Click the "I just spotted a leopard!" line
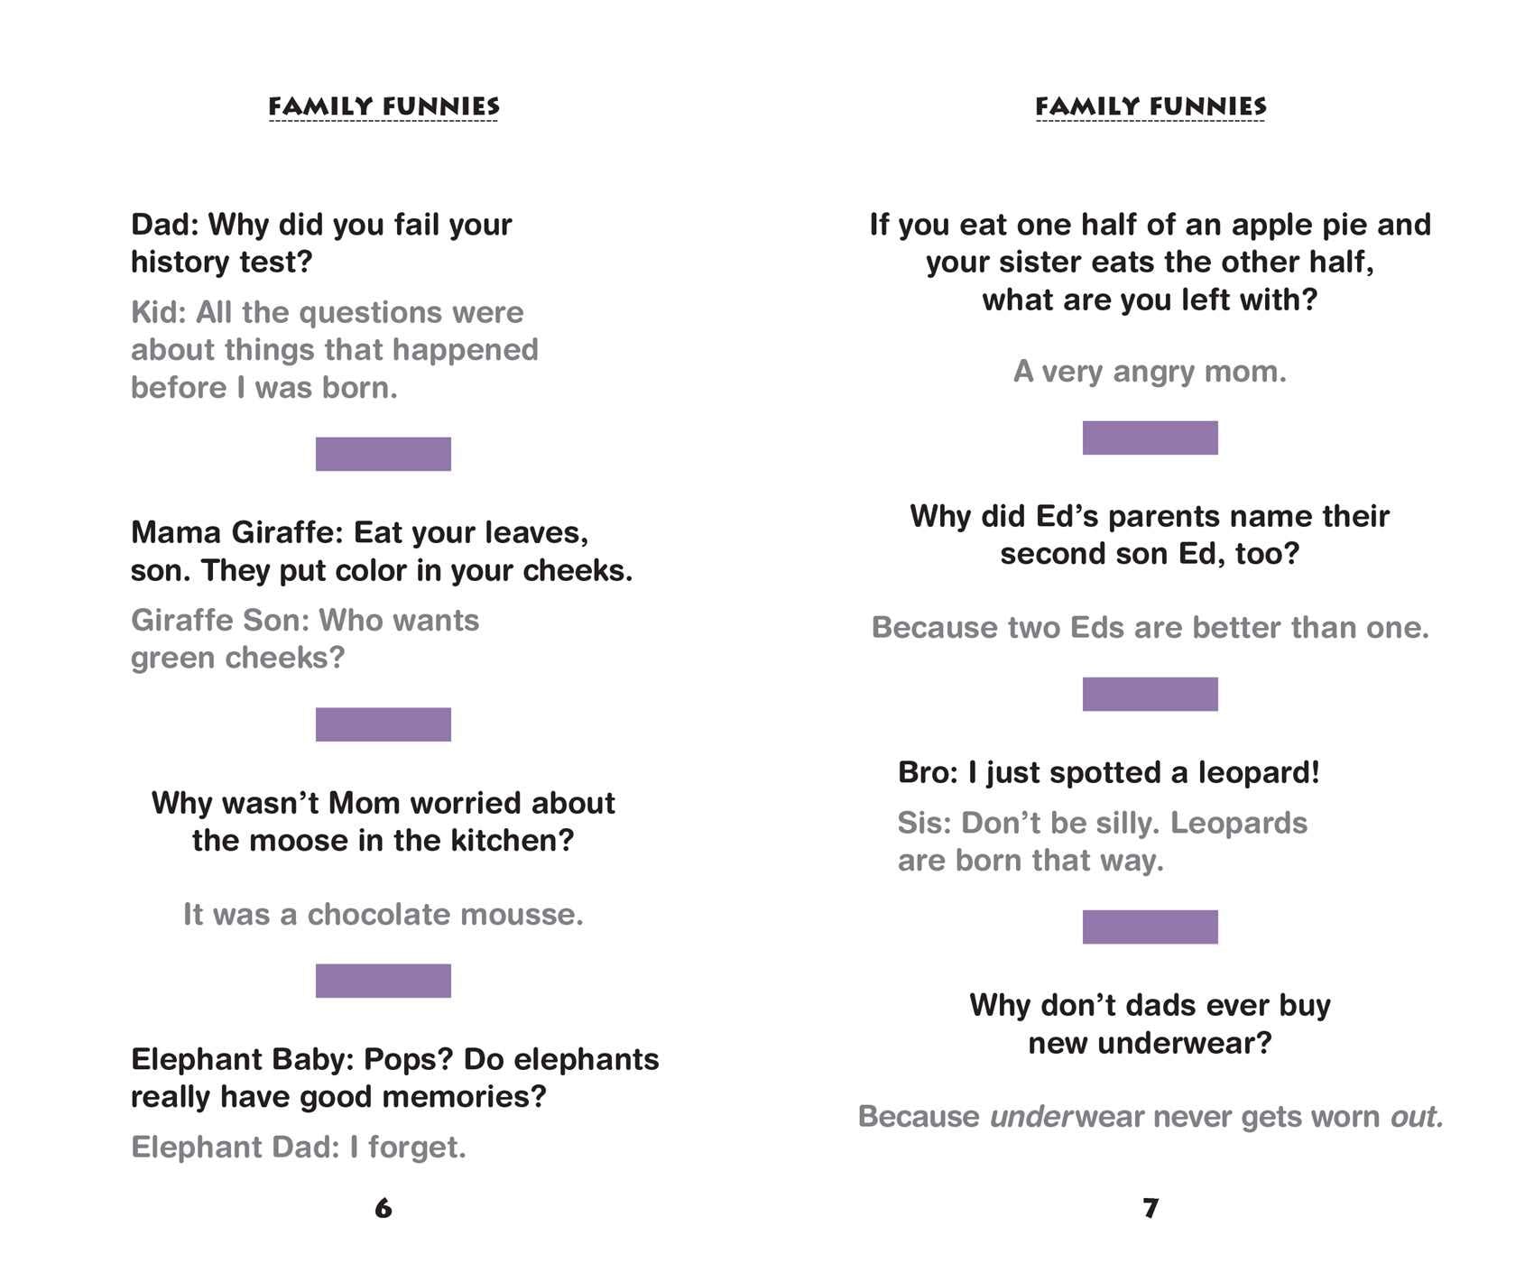This screenshot has height=1263, width=1534. point(1108,773)
